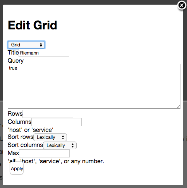Screen dimensions: 187x188
Task: Click the Query label
Action: click(x=15, y=61)
